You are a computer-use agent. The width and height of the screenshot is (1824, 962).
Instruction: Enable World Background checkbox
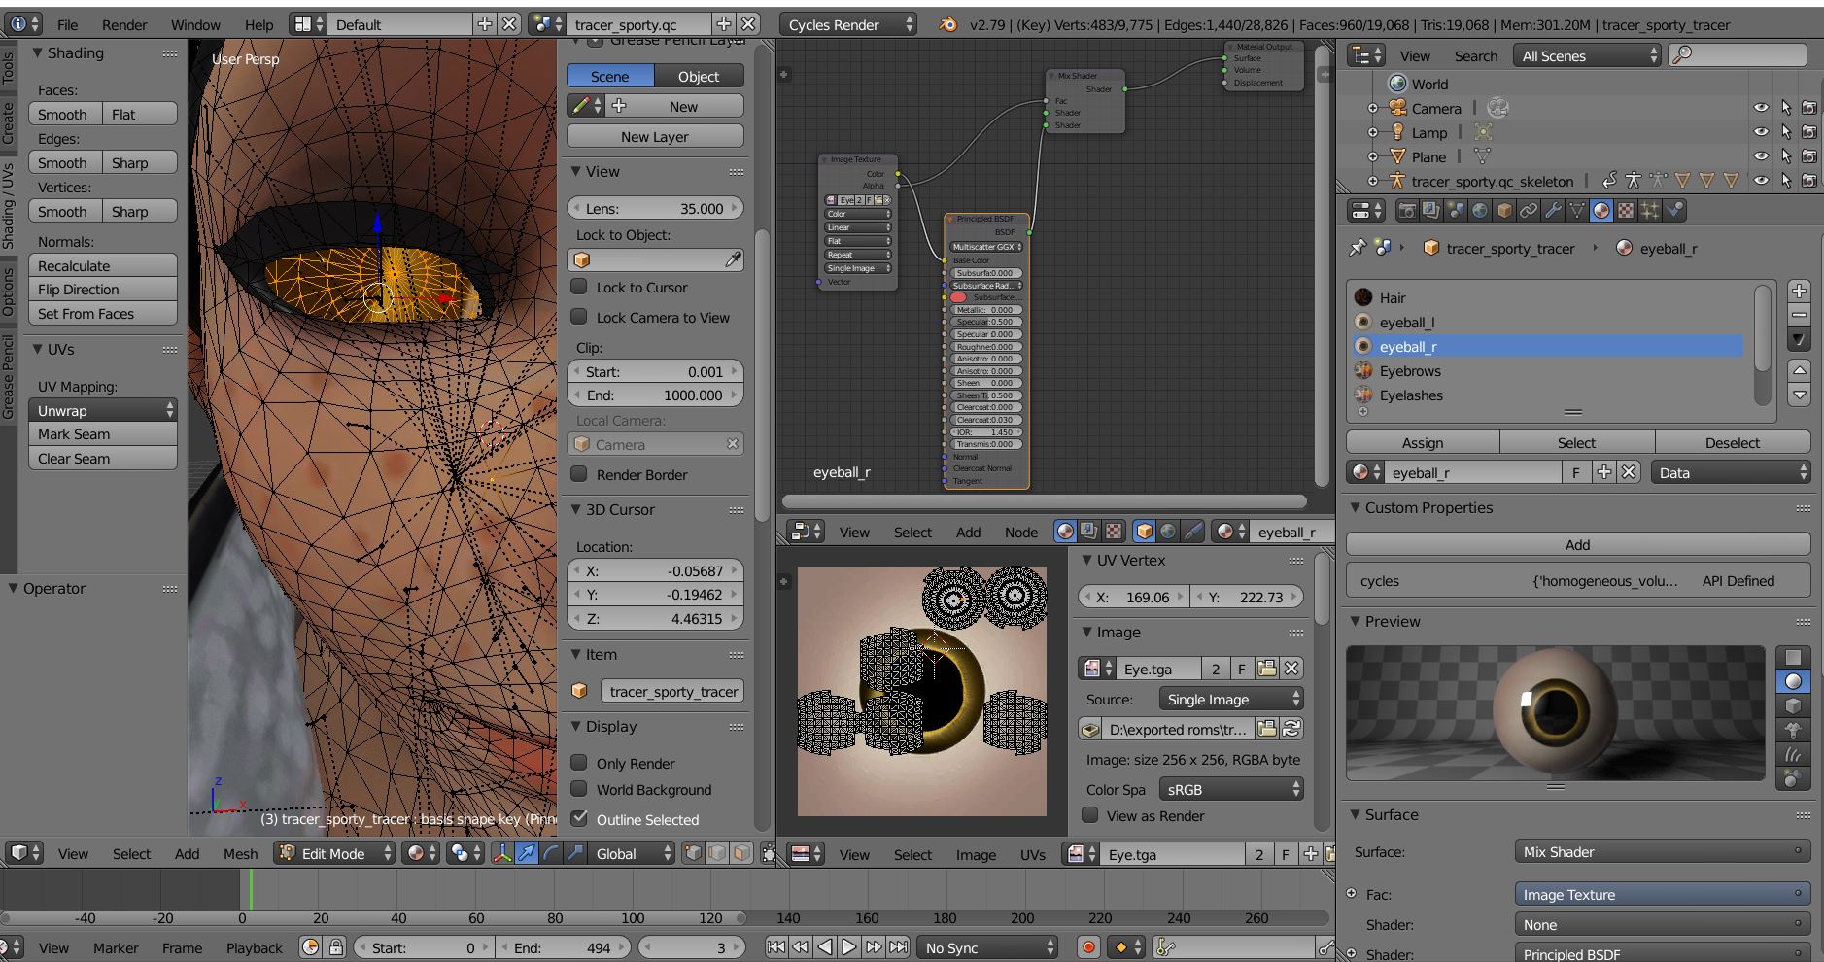click(x=579, y=789)
